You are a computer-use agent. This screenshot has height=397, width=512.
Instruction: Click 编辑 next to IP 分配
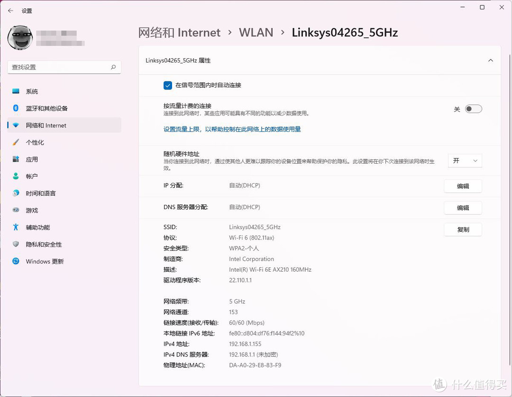(463, 186)
